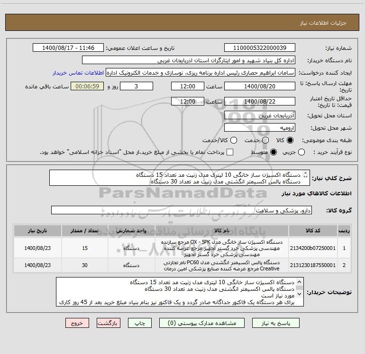Image resolution: width=365 pixels, height=354 pixels.
Task: Select the خدمت radio button
Action: pyautogui.click(x=265, y=140)
